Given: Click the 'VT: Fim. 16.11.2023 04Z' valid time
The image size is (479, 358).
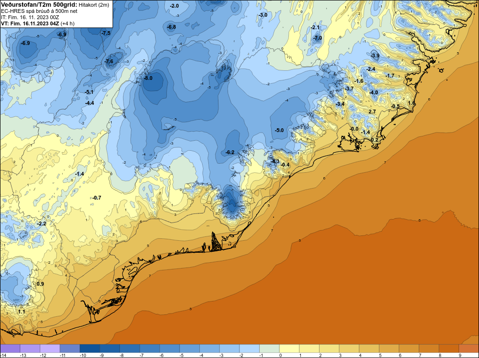Looking at the screenshot, I should [x=30, y=23].
